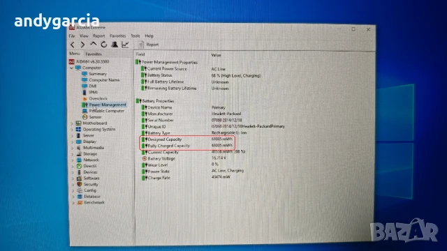Click the Operating System Windows icon
447x251 pixels.
point(78,129)
